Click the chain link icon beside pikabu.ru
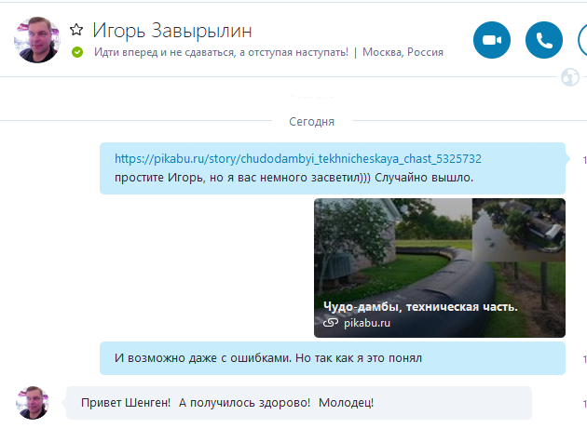 [330, 323]
